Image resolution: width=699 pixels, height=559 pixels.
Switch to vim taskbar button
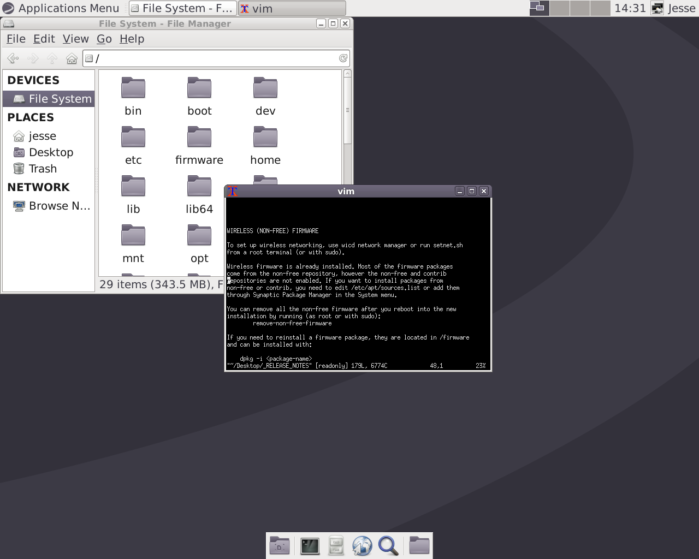pyautogui.click(x=292, y=8)
